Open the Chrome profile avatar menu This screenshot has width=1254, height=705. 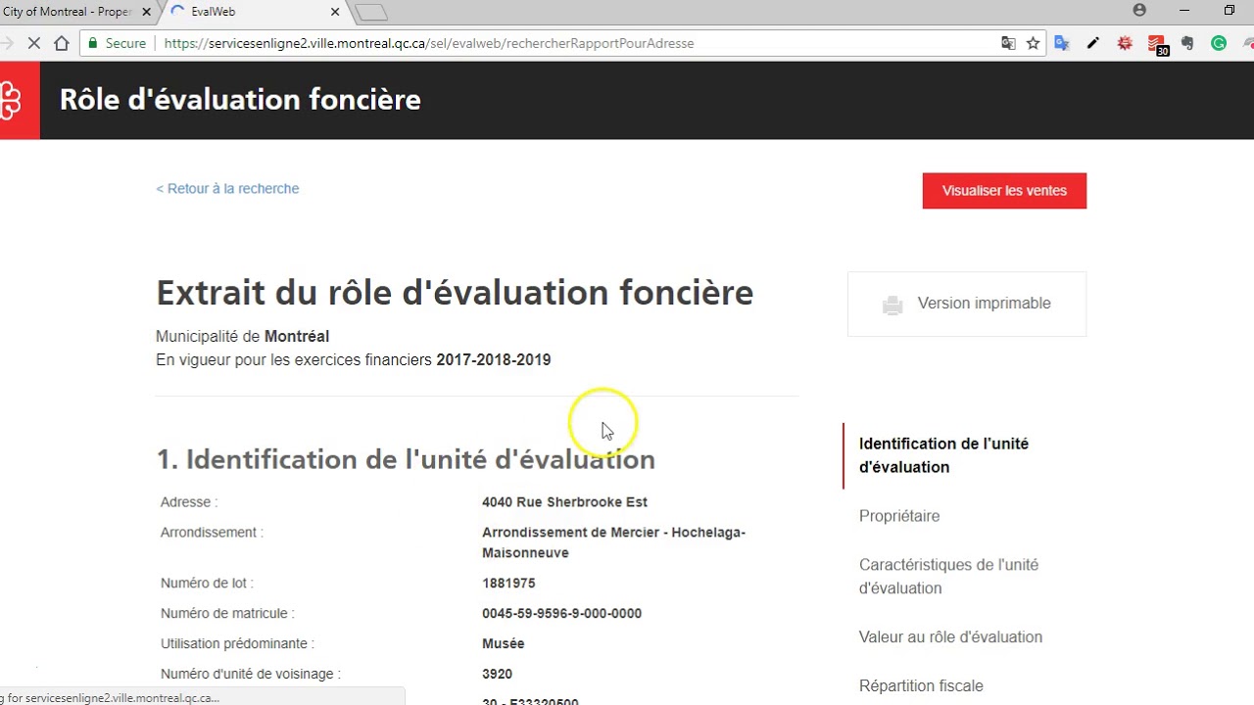click(1139, 10)
